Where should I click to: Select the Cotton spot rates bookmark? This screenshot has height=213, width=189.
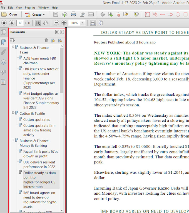click(x=36, y=119)
